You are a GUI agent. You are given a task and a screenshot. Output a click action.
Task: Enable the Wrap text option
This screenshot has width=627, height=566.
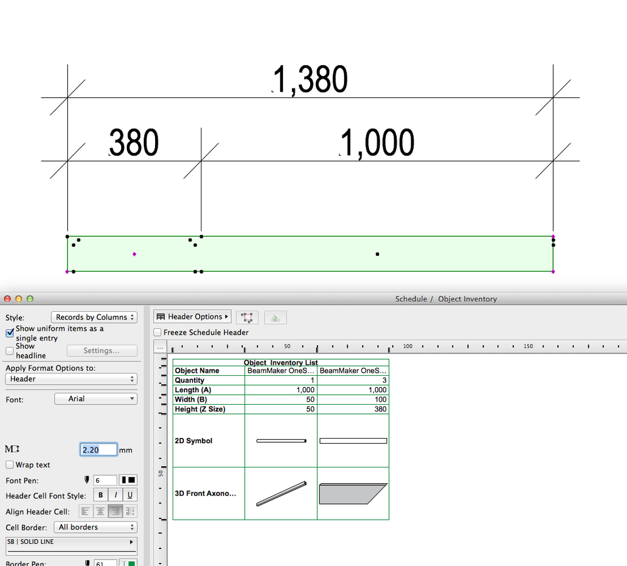coord(10,464)
